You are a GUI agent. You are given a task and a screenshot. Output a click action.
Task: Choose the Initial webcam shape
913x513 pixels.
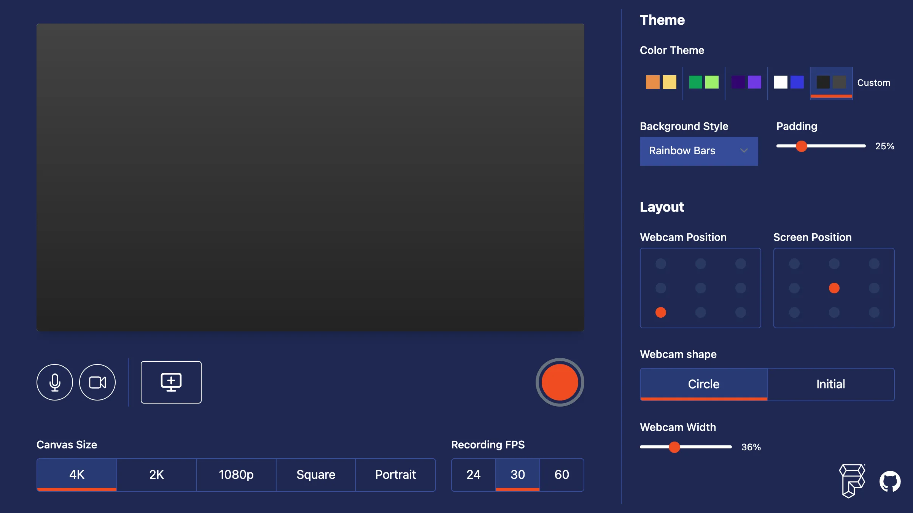click(831, 384)
